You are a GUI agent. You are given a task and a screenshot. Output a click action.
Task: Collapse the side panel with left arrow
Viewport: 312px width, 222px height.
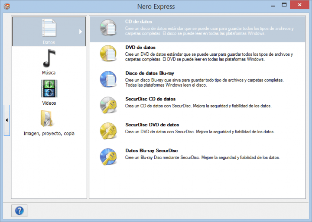pos(7,120)
